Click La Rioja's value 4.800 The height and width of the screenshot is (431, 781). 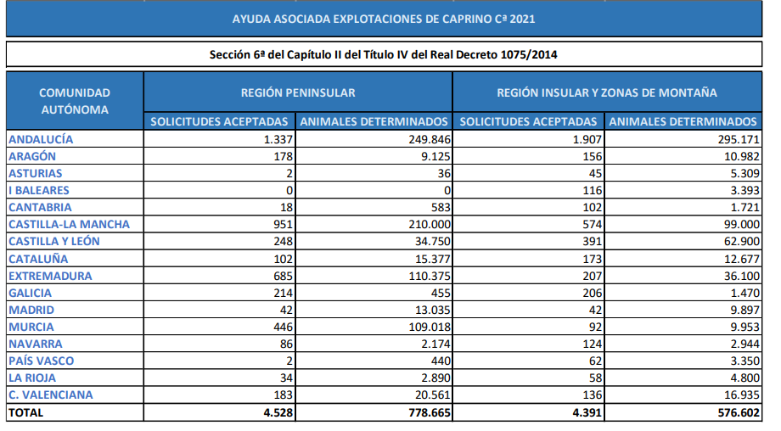pos(745,378)
